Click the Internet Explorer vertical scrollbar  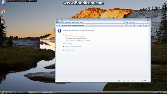pyautogui.click(x=149, y=53)
